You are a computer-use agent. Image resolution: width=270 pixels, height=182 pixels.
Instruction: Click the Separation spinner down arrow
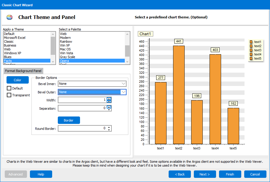click(x=109, y=109)
